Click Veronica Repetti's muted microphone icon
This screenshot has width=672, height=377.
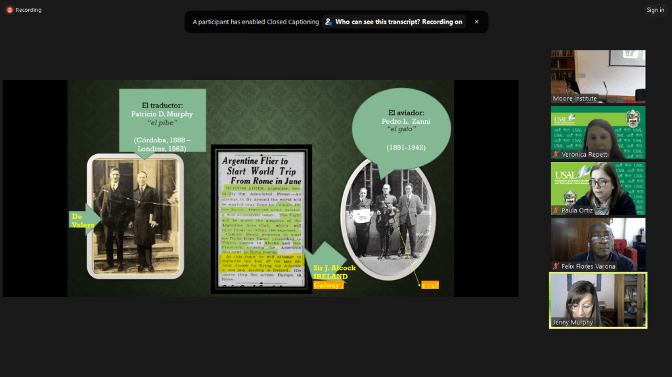tap(556, 155)
